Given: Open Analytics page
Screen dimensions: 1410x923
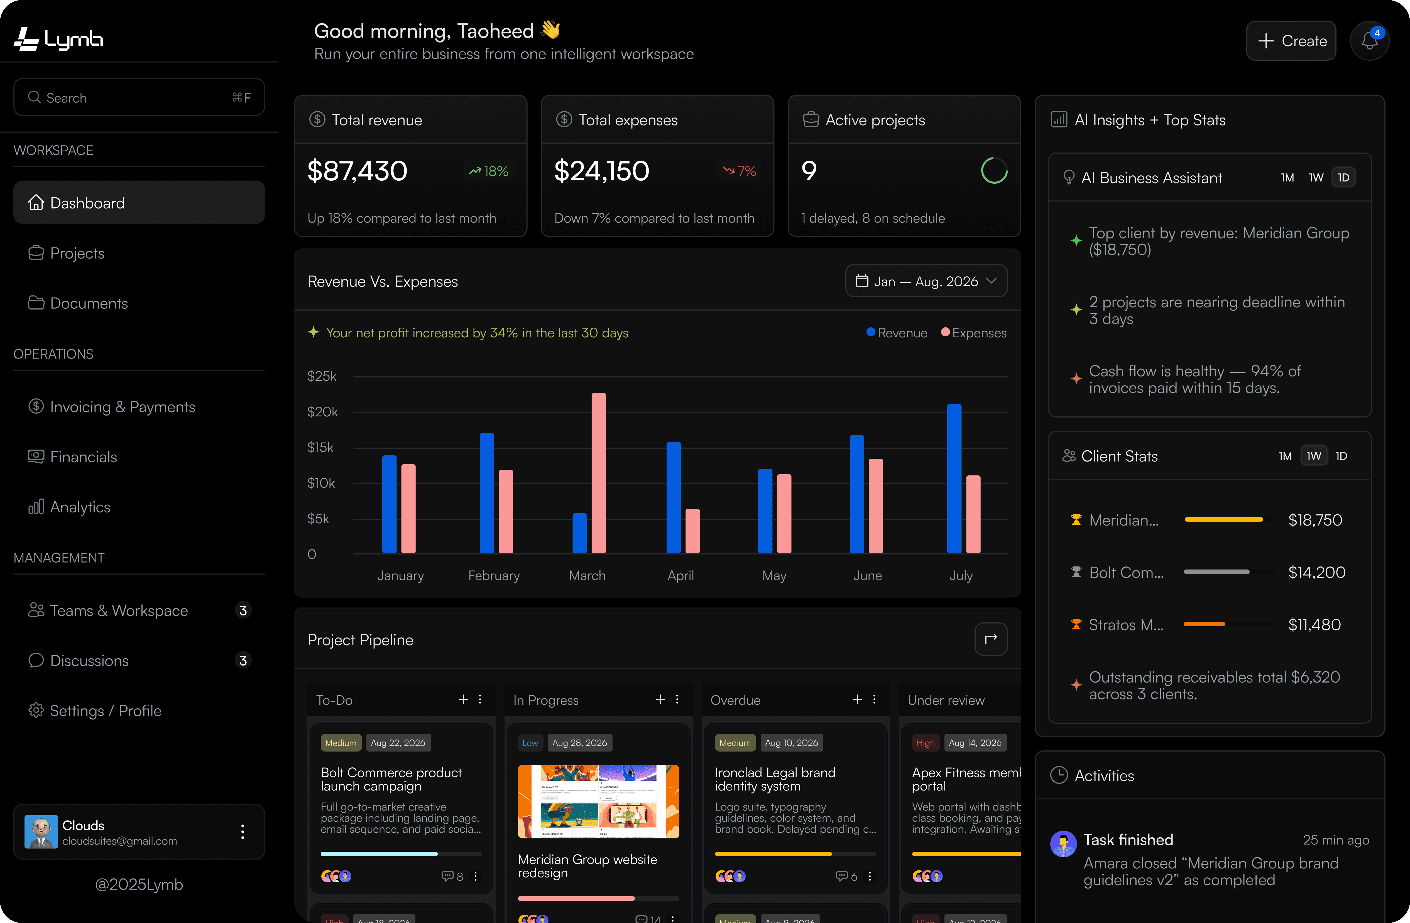Looking at the screenshot, I should [139, 507].
